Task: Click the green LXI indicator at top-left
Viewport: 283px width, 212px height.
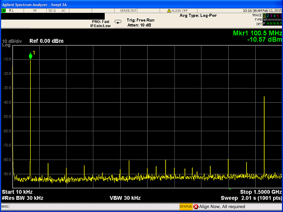Action: 4,10
